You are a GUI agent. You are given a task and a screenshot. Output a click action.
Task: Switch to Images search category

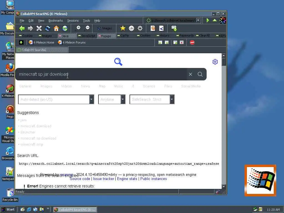[46, 86]
